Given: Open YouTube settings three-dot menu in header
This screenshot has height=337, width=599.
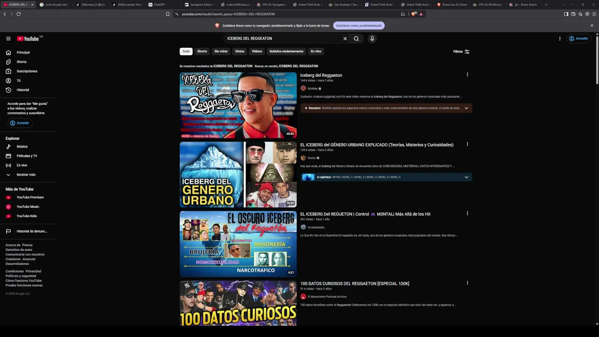Looking at the screenshot, I should tap(560, 39).
